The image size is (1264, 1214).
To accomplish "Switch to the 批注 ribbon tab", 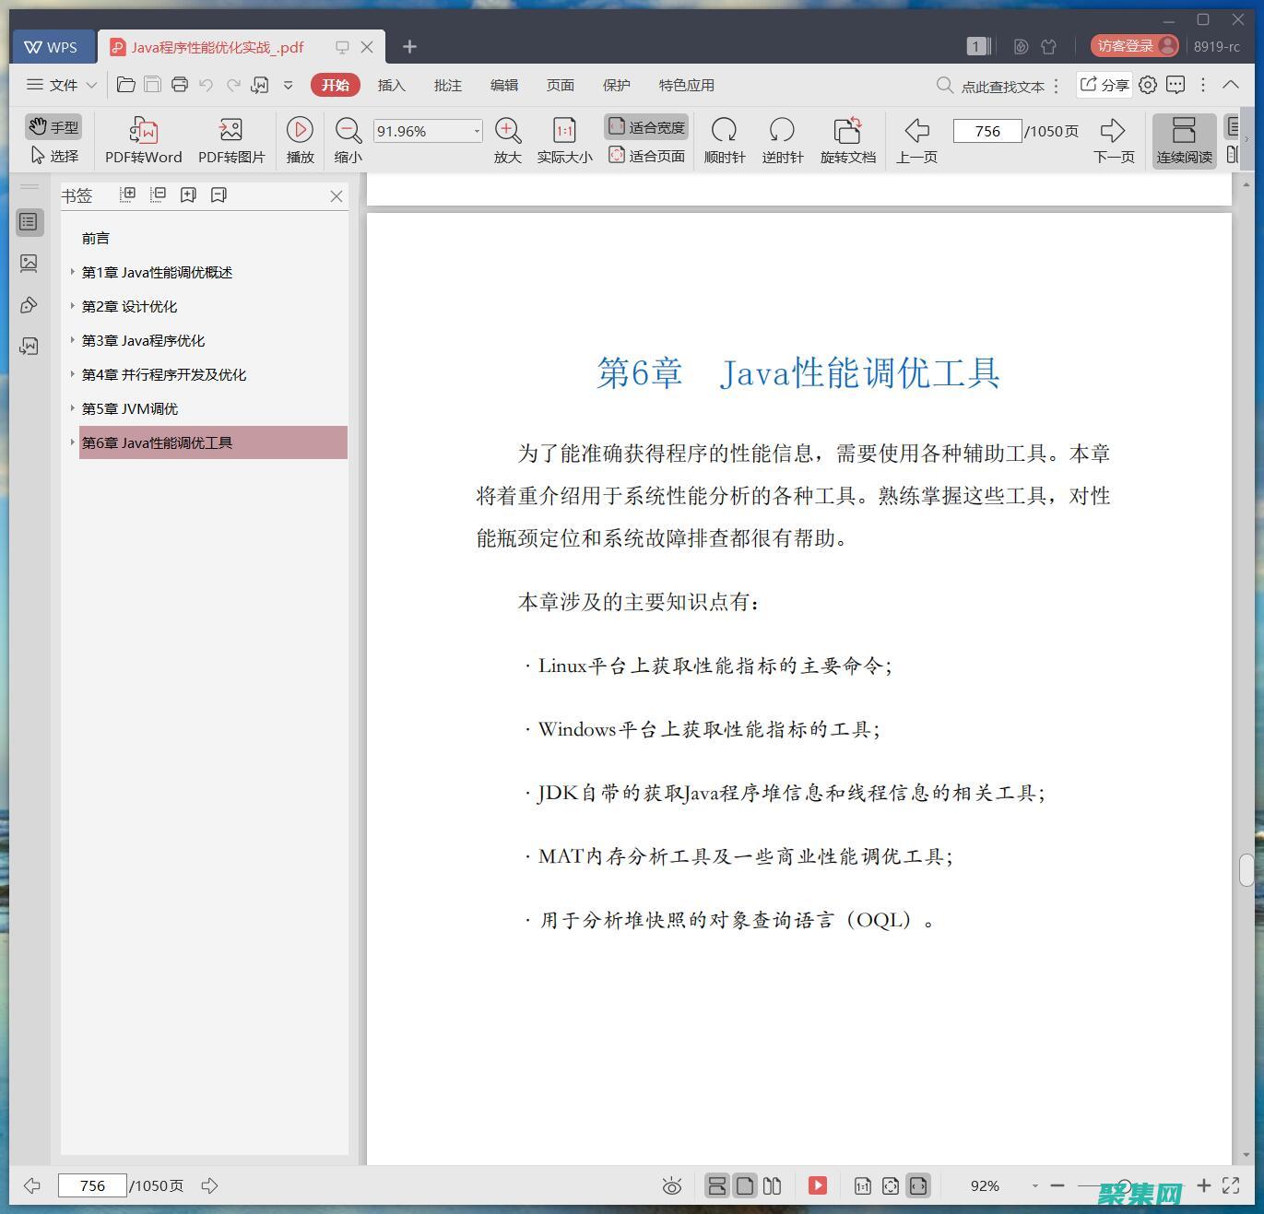I will 448,85.
